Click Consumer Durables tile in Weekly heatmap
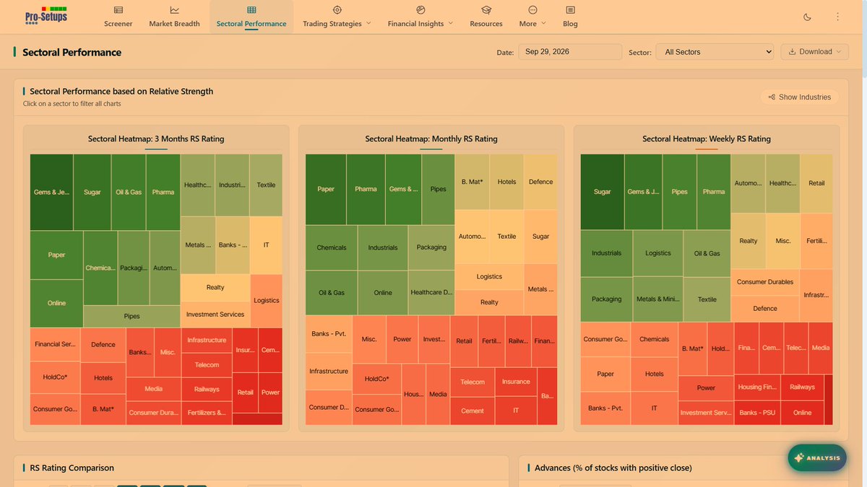 [x=765, y=282]
